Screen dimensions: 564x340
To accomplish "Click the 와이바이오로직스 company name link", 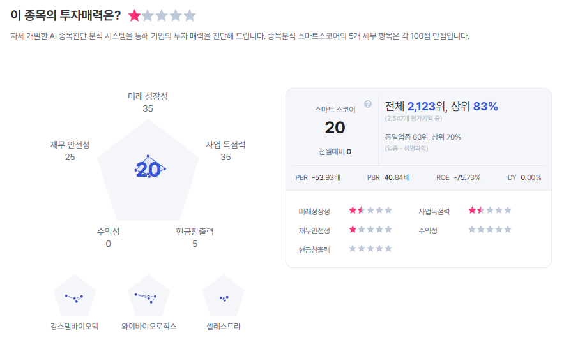I will (149, 326).
